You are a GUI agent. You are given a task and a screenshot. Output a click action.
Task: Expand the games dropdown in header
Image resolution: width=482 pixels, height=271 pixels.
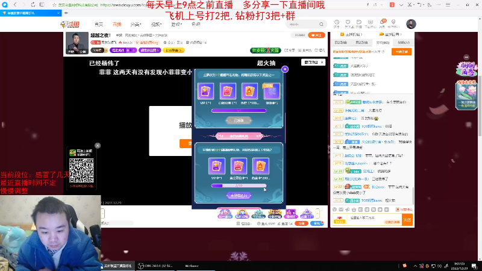click(177, 24)
